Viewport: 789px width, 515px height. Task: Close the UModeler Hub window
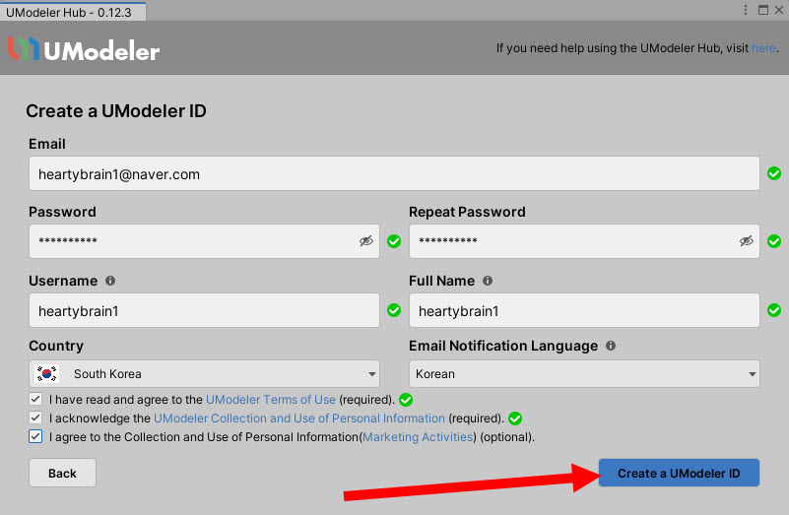point(779,10)
